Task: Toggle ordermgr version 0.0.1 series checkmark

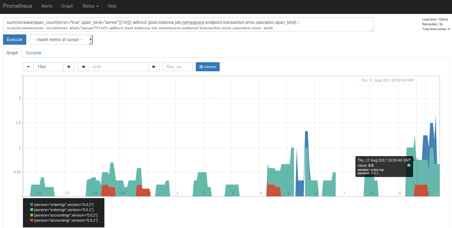Action: (27, 210)
